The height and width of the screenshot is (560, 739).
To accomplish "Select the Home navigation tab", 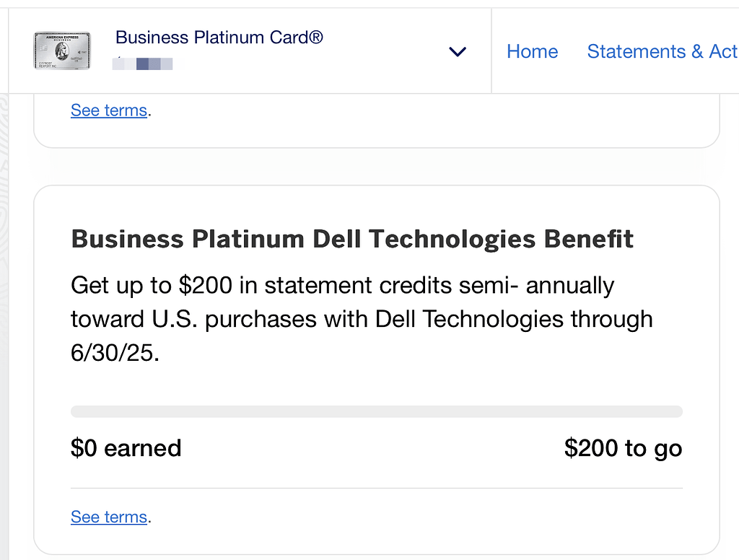I will click(x=532, y=51).
